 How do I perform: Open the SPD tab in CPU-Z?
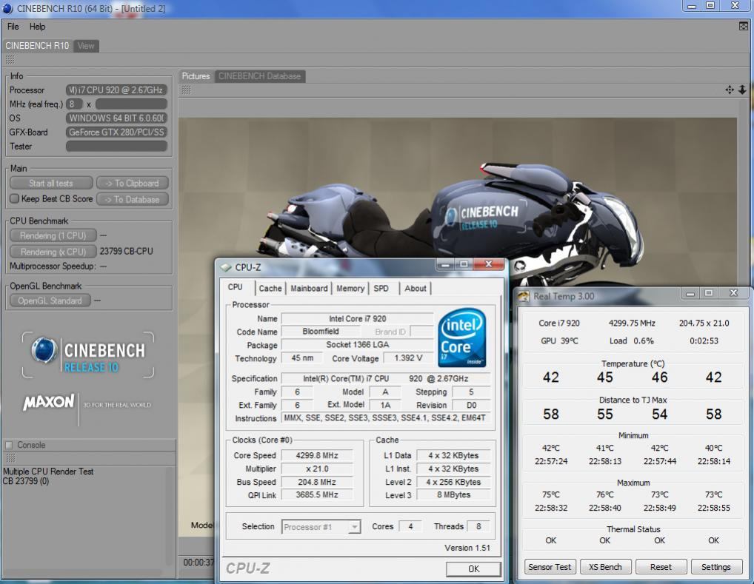(x=381, y=289)
